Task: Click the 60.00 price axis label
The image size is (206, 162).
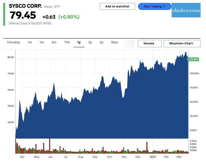Action: [x=11, y=90]
